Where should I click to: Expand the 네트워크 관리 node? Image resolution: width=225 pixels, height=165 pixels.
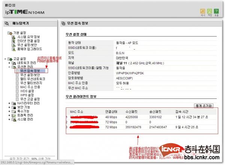pyautogui.click(x=9, y=63)
